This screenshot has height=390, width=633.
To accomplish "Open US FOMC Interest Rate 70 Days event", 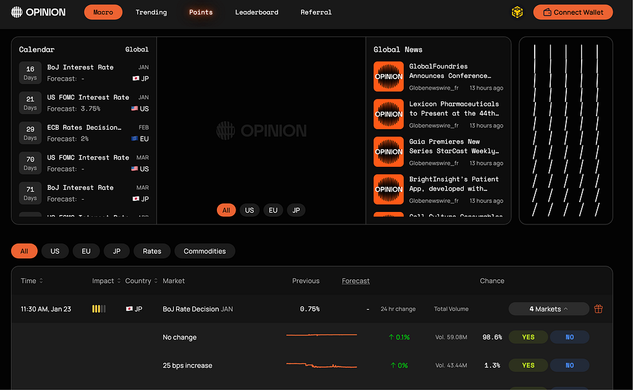I will click(84, 163).
